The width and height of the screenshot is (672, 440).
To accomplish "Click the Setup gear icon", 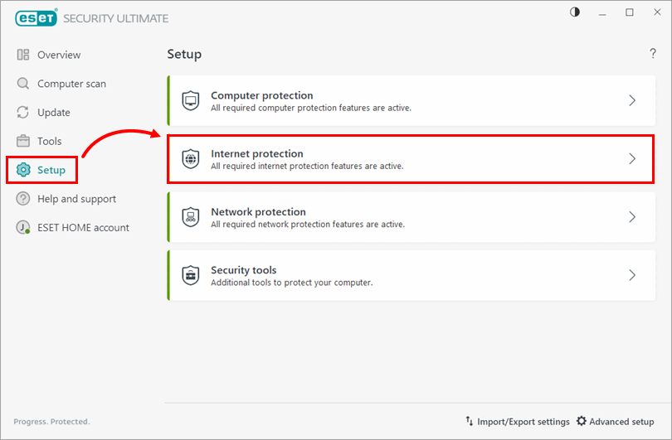I will [x=23, y=170].
